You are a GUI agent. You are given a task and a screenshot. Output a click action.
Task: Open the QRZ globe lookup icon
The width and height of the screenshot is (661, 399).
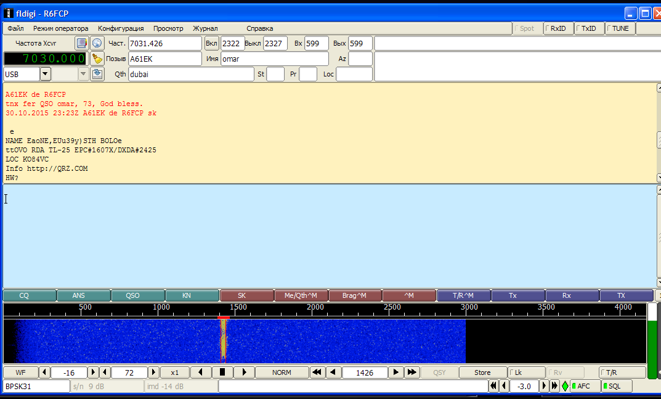click(97, 43)
